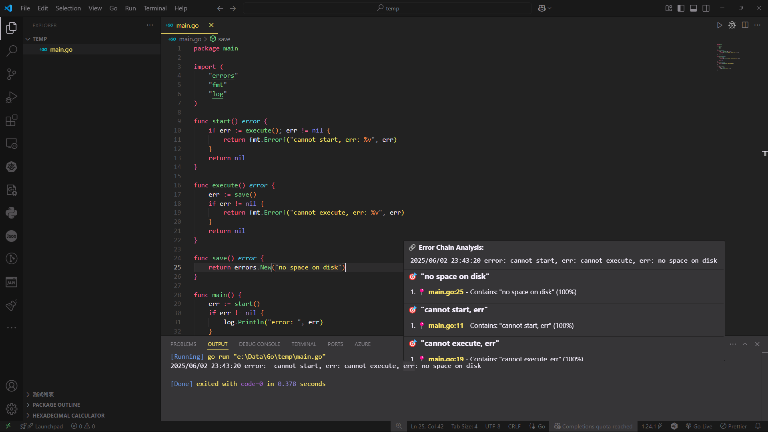Switch to the TERMINAL panel tab

point(304,344)
